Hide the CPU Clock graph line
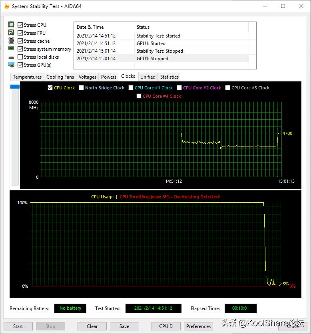 click(x=50, y=88)
